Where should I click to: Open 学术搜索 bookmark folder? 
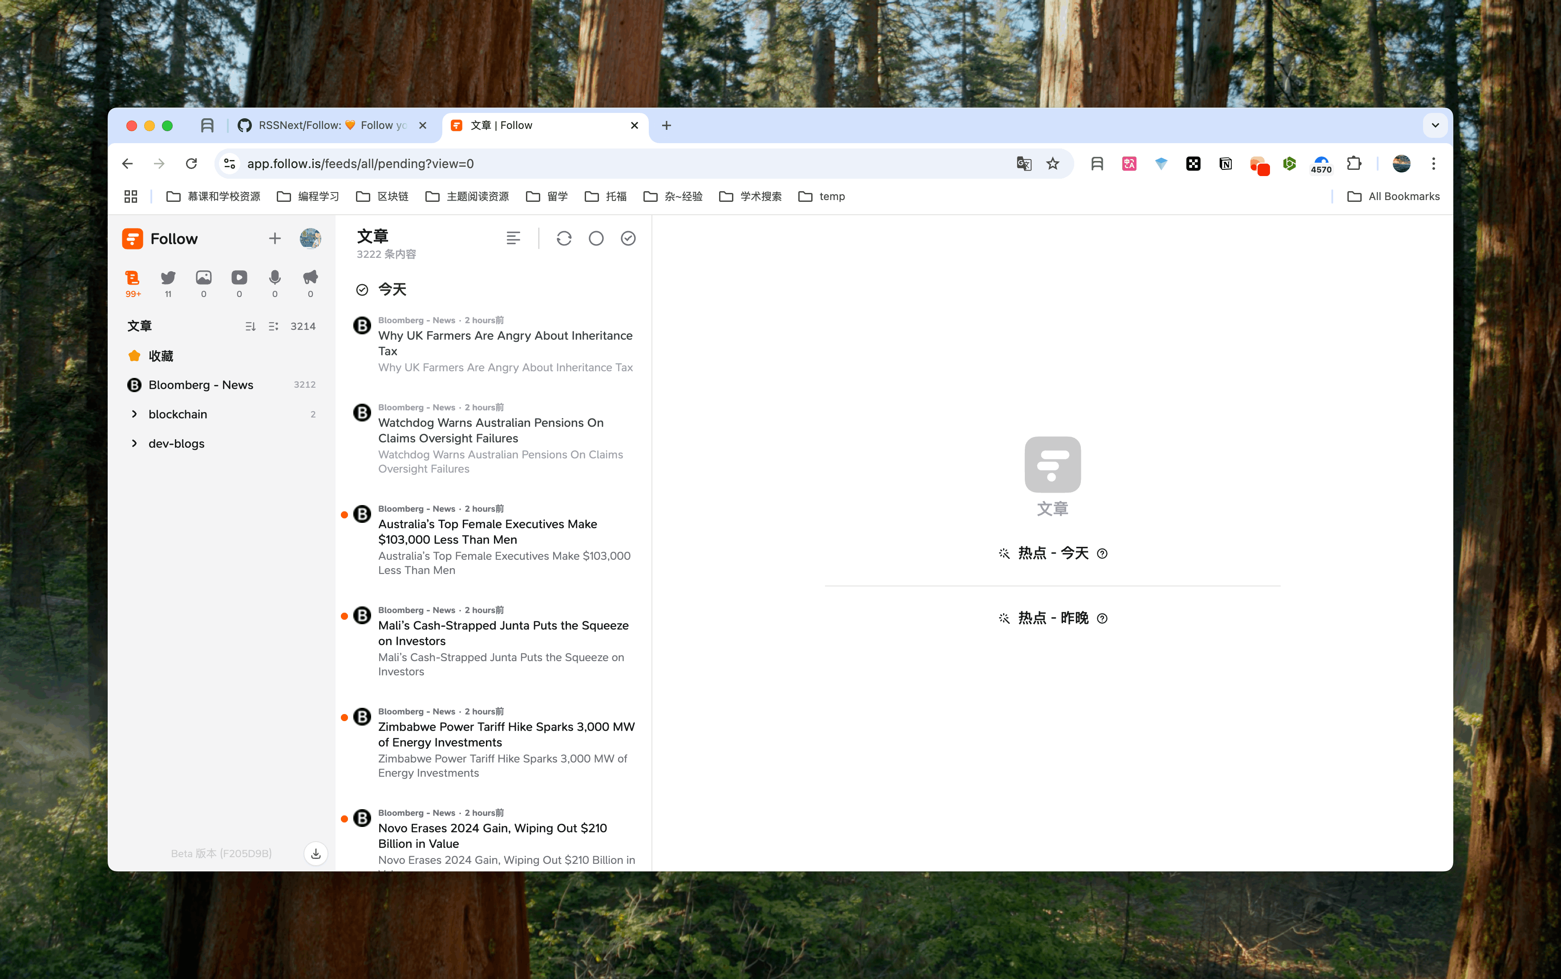[x=750, y=196]
